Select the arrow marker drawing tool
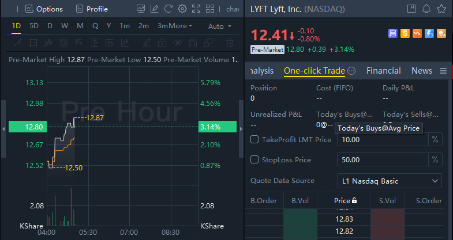This screenshot has height=240, width=453. [x=79, y=43]
